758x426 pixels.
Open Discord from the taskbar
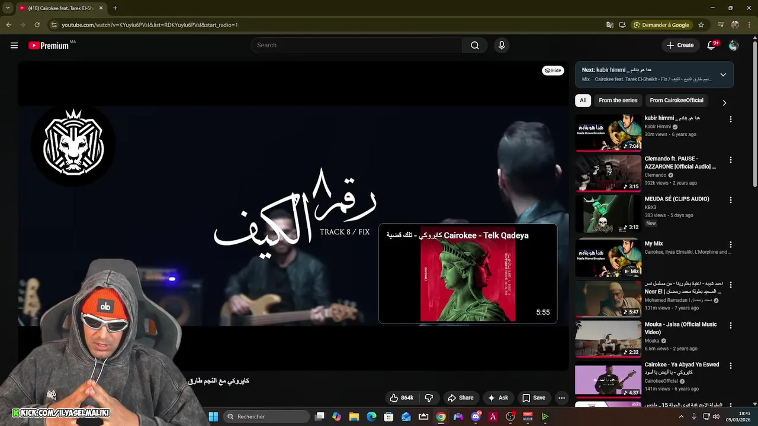coord(476,417)
